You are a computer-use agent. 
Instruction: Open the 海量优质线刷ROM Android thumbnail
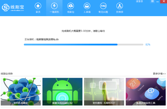[x=62, y=92]
